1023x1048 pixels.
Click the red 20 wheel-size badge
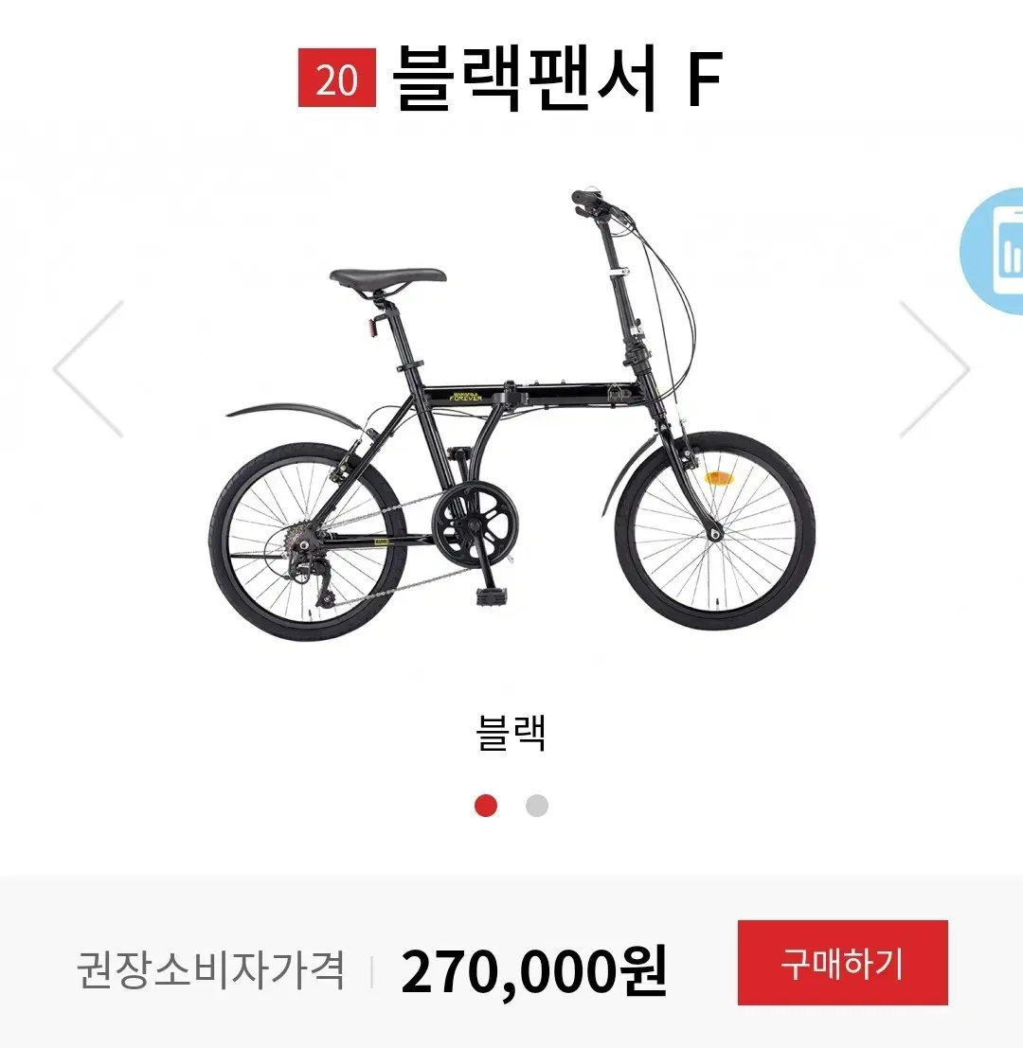(x=337, y=78)
